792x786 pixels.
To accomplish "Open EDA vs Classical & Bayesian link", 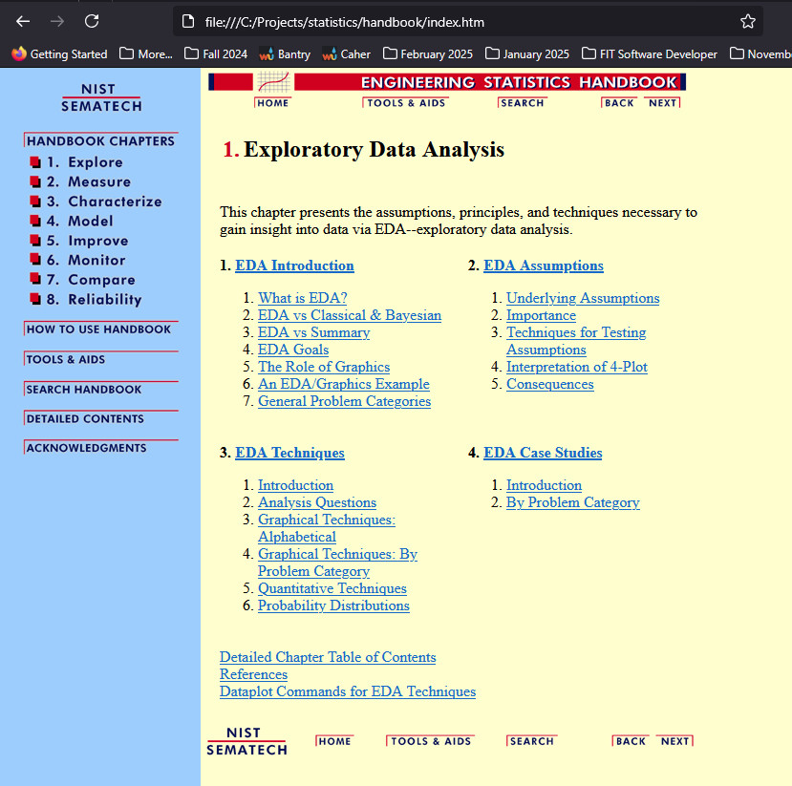I will pyautogui.click(x=350, y=315).
